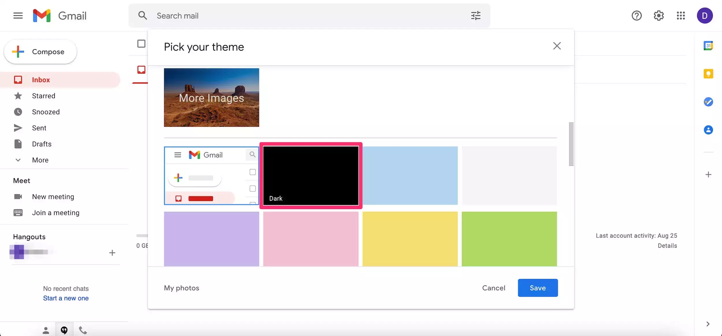The image size is (722, 336).
Task: Expand the More labels list
Action: (40, 160)
